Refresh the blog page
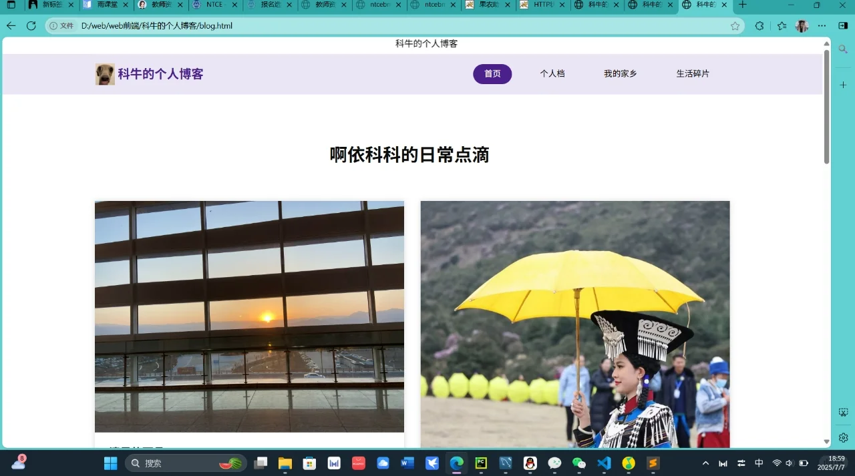Image resolution: width=855 pixels, height=476 pixels. tap(31, 26)
